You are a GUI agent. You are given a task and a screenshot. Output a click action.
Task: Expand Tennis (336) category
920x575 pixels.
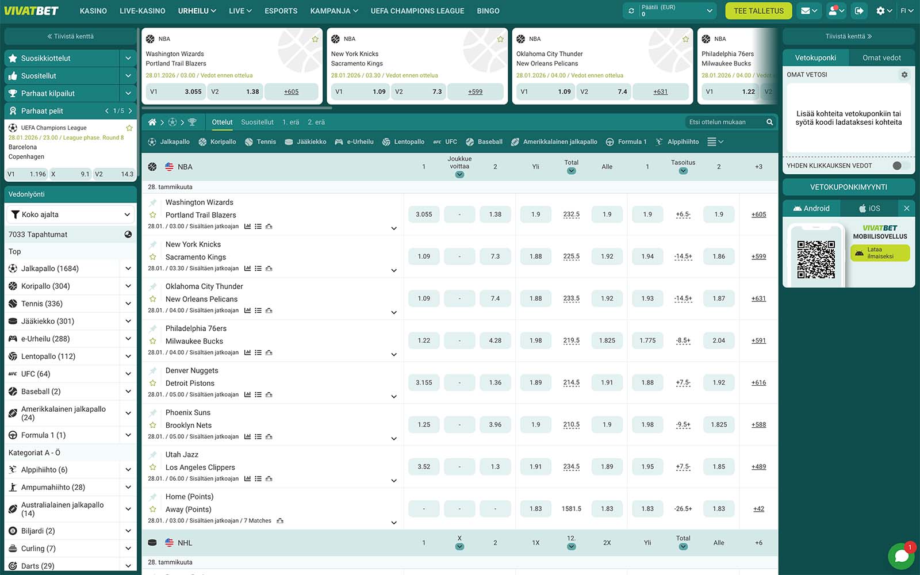click(x=128, y=304)
